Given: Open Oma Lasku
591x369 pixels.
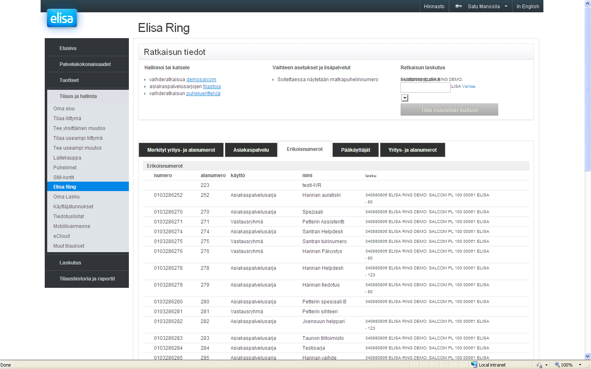Looking at the screenshot, I should pos(66,196).
